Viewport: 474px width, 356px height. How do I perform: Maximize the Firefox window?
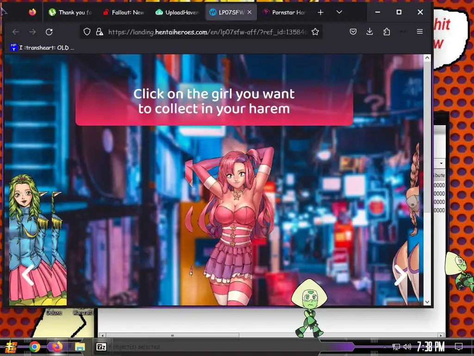[399, 12]
